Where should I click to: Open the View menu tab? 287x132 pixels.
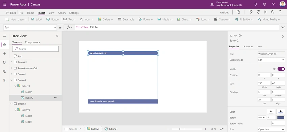click(51, 13)
